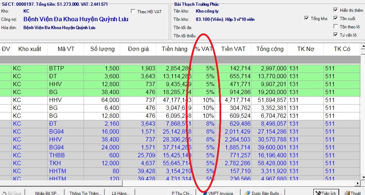Image resolution: width=365 pixels, height=195 pixels.
Task: Select the BTTP item code cell
Action: (66, 68)
